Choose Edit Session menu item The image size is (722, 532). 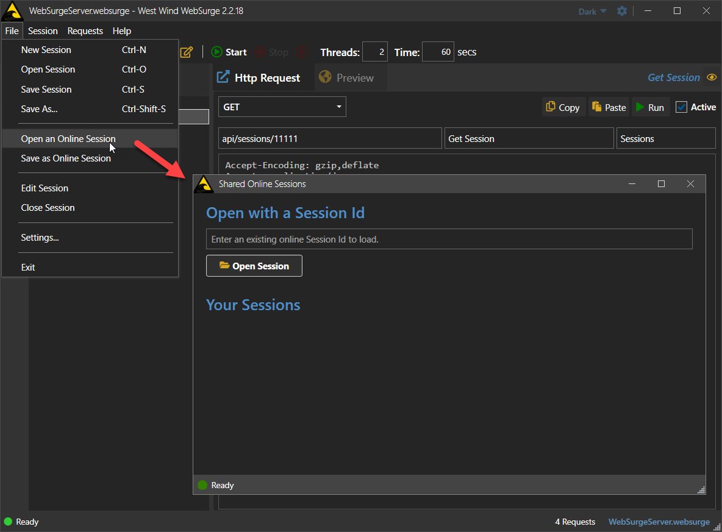point(90,188)
